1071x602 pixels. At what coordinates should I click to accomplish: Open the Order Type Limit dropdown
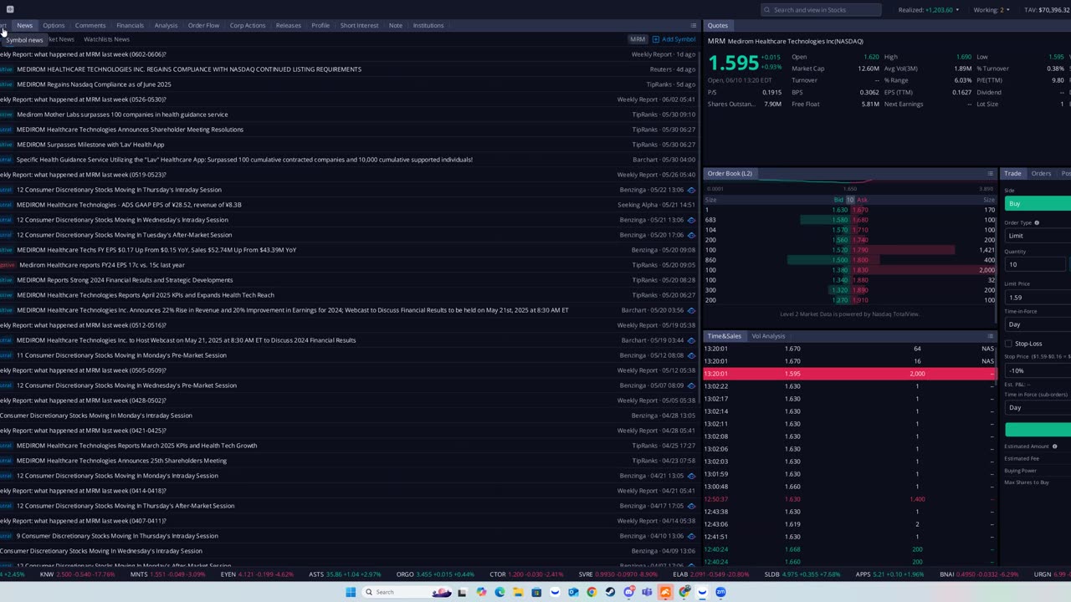coord(1038,236)
